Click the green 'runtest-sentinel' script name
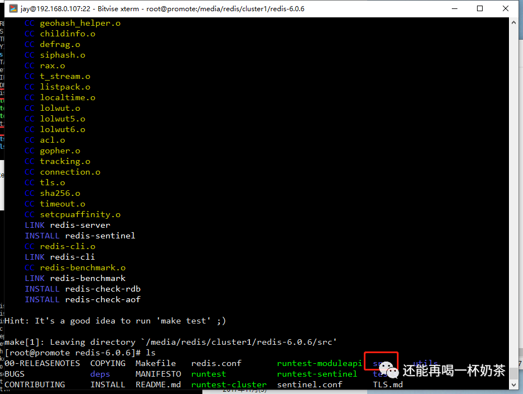 317,374
